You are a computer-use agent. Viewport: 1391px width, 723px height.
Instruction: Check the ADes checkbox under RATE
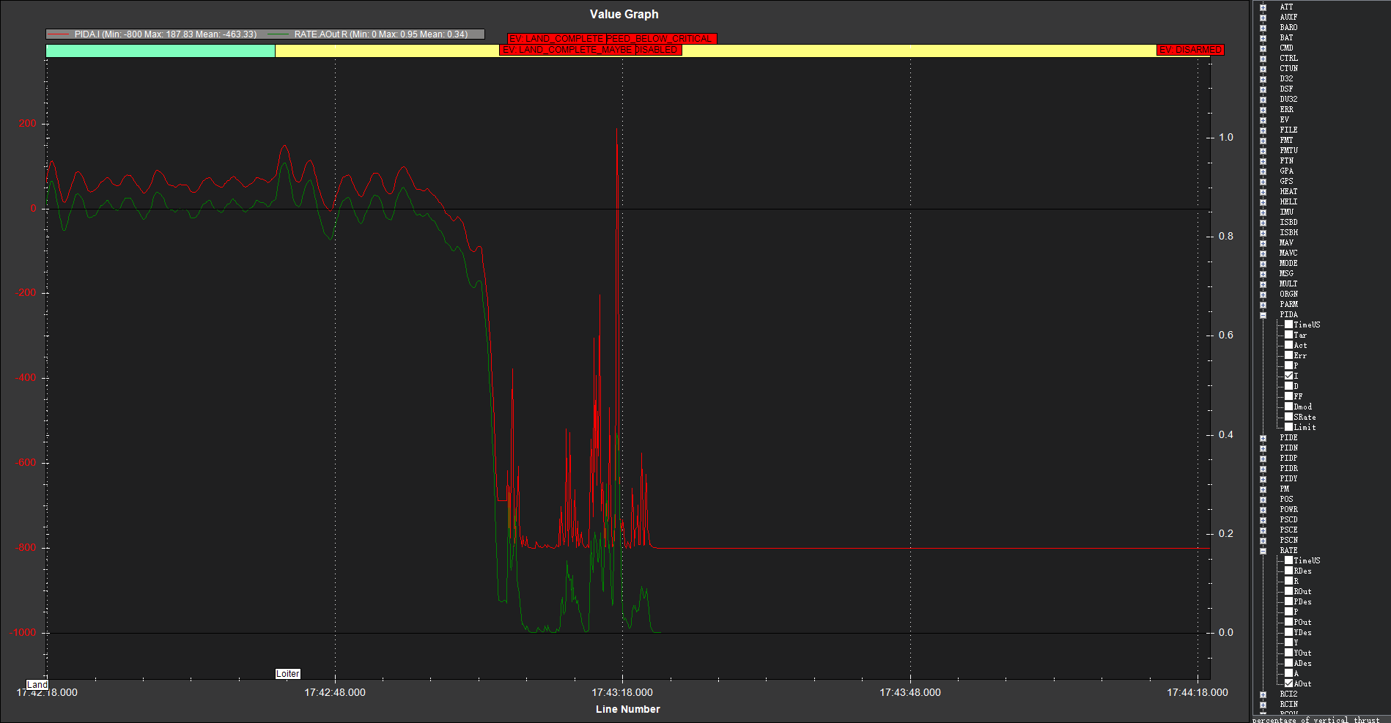(x=1288, y=663)
